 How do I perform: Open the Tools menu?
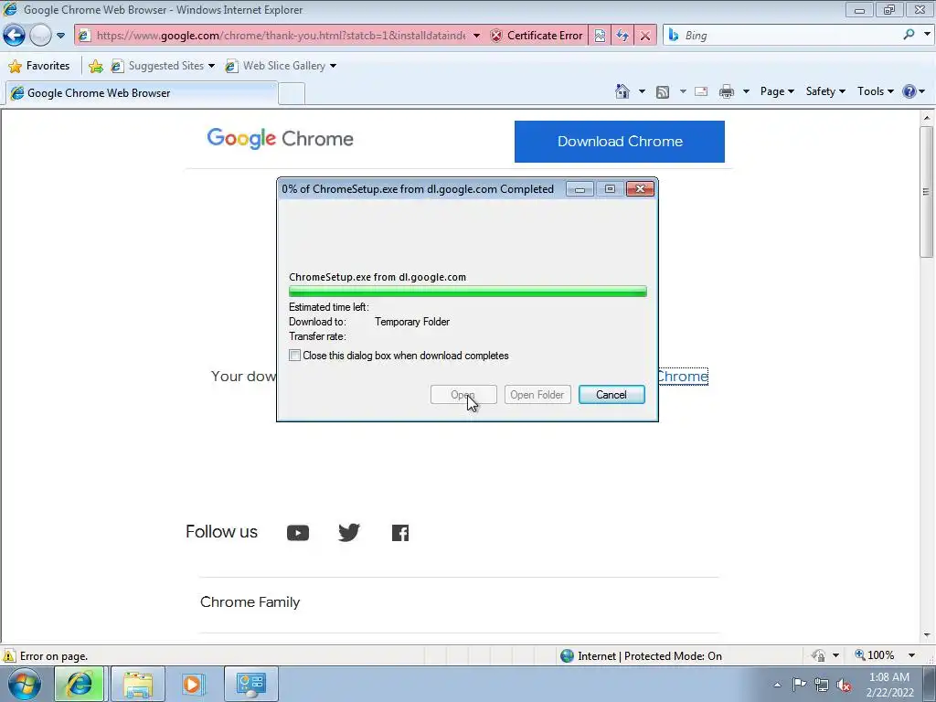875,91
